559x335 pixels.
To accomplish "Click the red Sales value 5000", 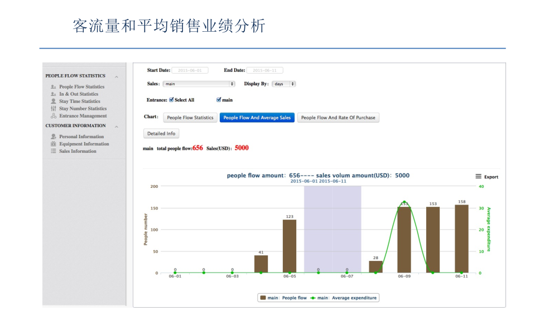I will (242, 148).
